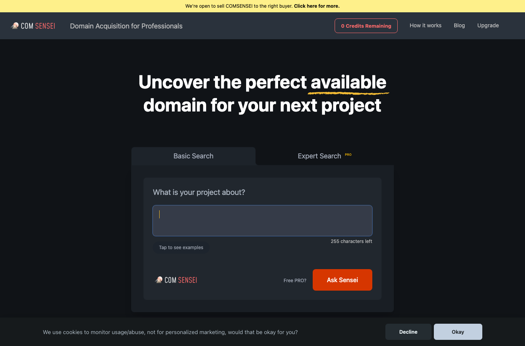Open the How it works page
Viewport: 525px width, 346px height.
(425, 25)
